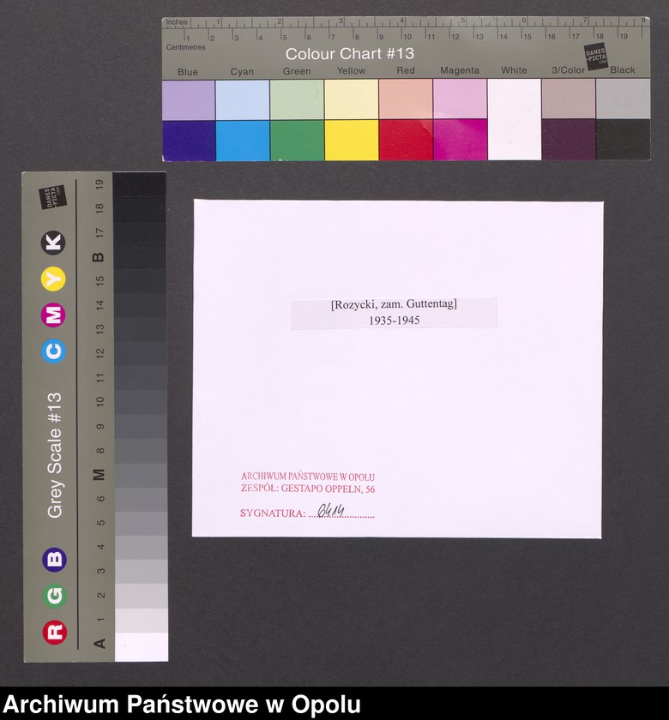Pick the dark green colour swatch

click(297, 140)
